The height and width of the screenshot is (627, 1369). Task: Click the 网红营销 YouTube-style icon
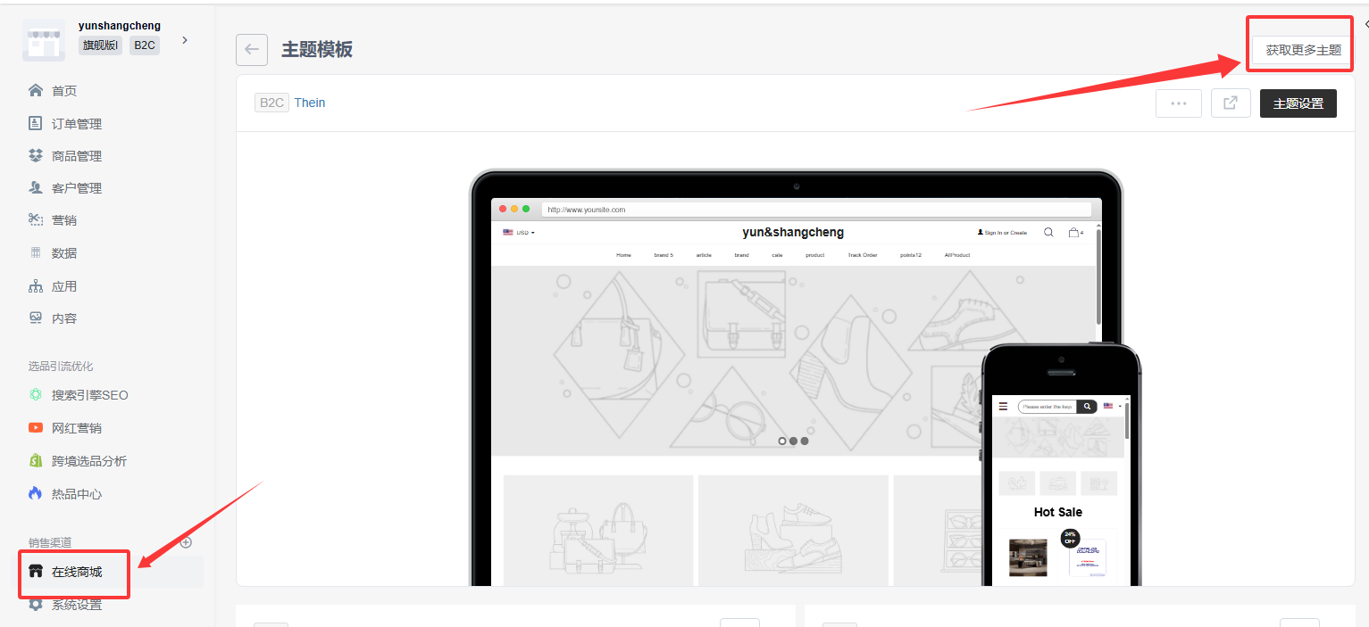[36, 428]
